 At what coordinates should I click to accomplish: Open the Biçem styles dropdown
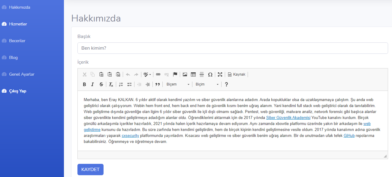(x=177, y=84)
